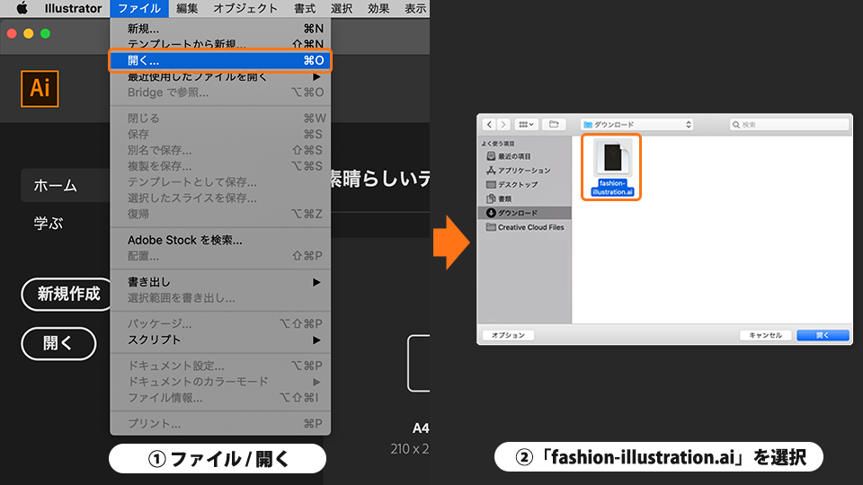
Task: Select Creative Cloud Files in sidebar
Action: 526,227
